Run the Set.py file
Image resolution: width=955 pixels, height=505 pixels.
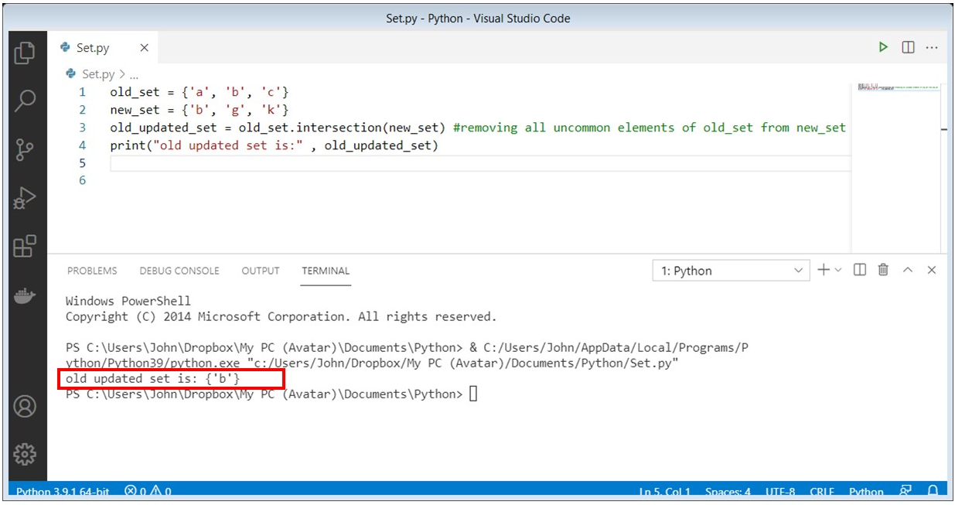click(883, 47)
